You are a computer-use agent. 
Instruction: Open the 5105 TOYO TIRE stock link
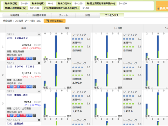click(x=21, y=66)
